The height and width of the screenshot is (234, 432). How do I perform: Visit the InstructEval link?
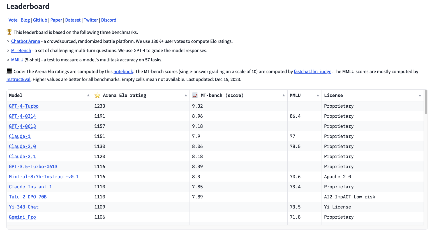coord(19,80)
